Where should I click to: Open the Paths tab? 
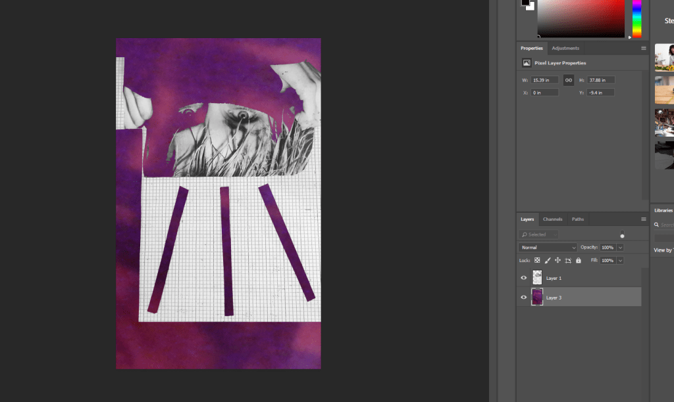[x=577, y=219]
